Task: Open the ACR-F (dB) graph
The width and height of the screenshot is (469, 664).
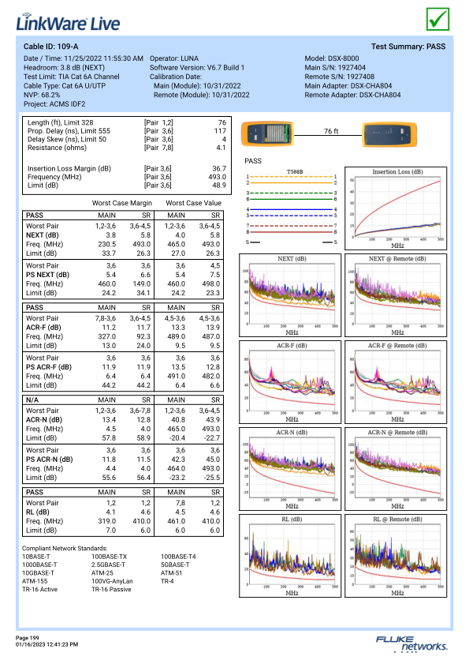Action: click(x=290, y=382)
